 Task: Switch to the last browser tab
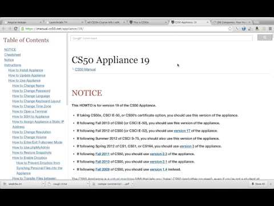(x=231, y=22)
